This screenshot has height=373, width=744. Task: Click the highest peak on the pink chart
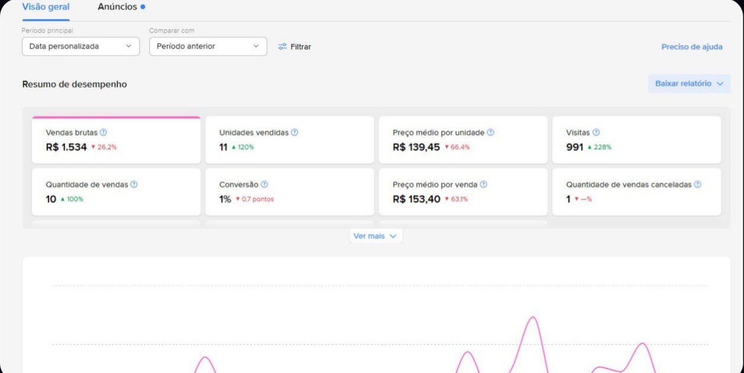click(533, 318)
